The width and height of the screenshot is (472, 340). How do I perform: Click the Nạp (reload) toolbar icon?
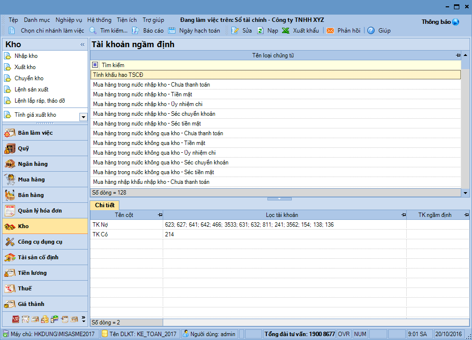point(261,31)
